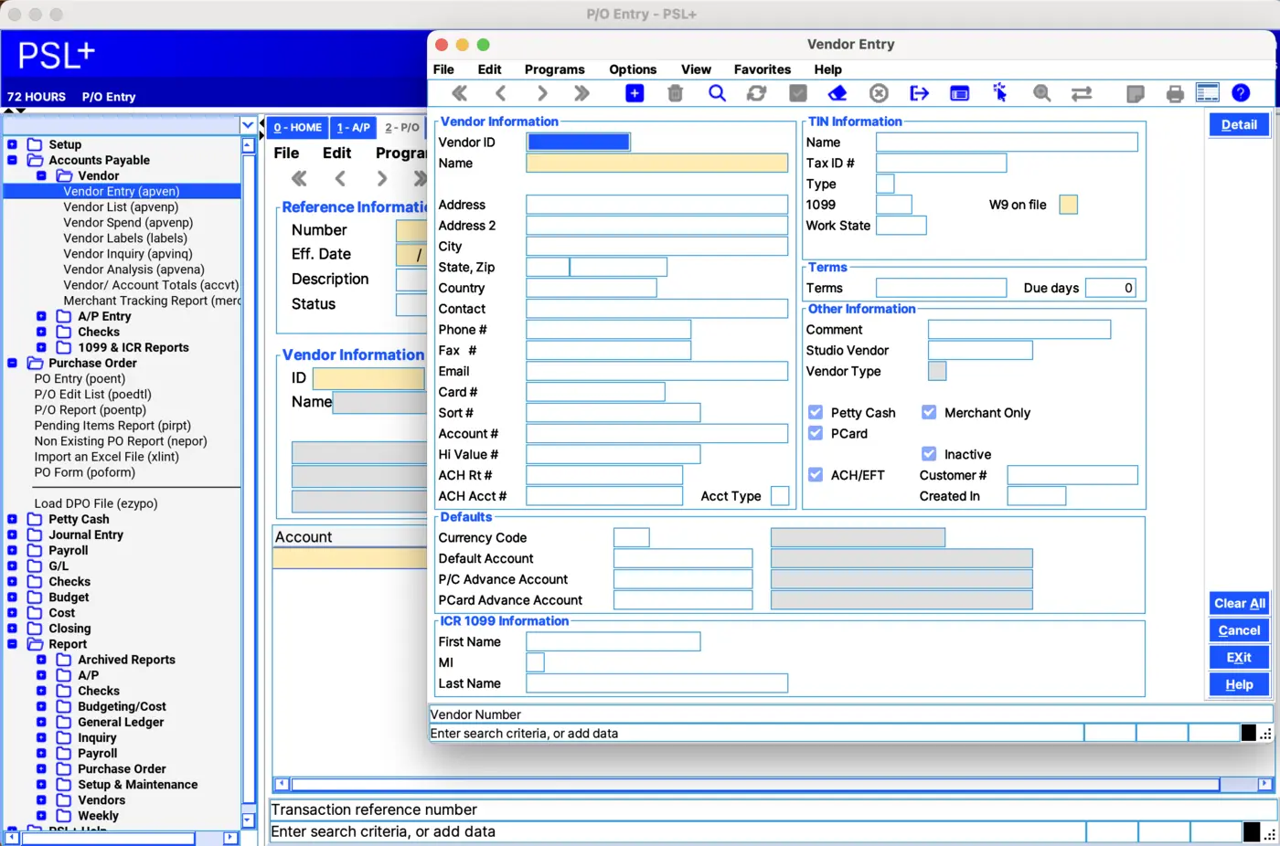Click the eraser clear icon
The image size is (1280, 846).
point(837,93)
